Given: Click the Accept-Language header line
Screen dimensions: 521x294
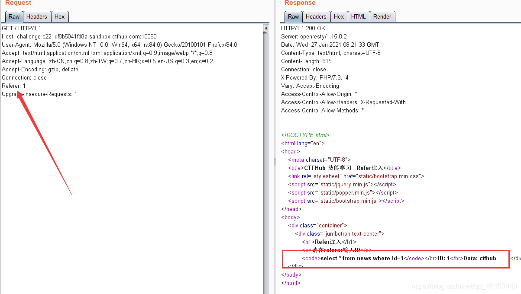Looking at the screenshot, I should [x=107, y=61].
